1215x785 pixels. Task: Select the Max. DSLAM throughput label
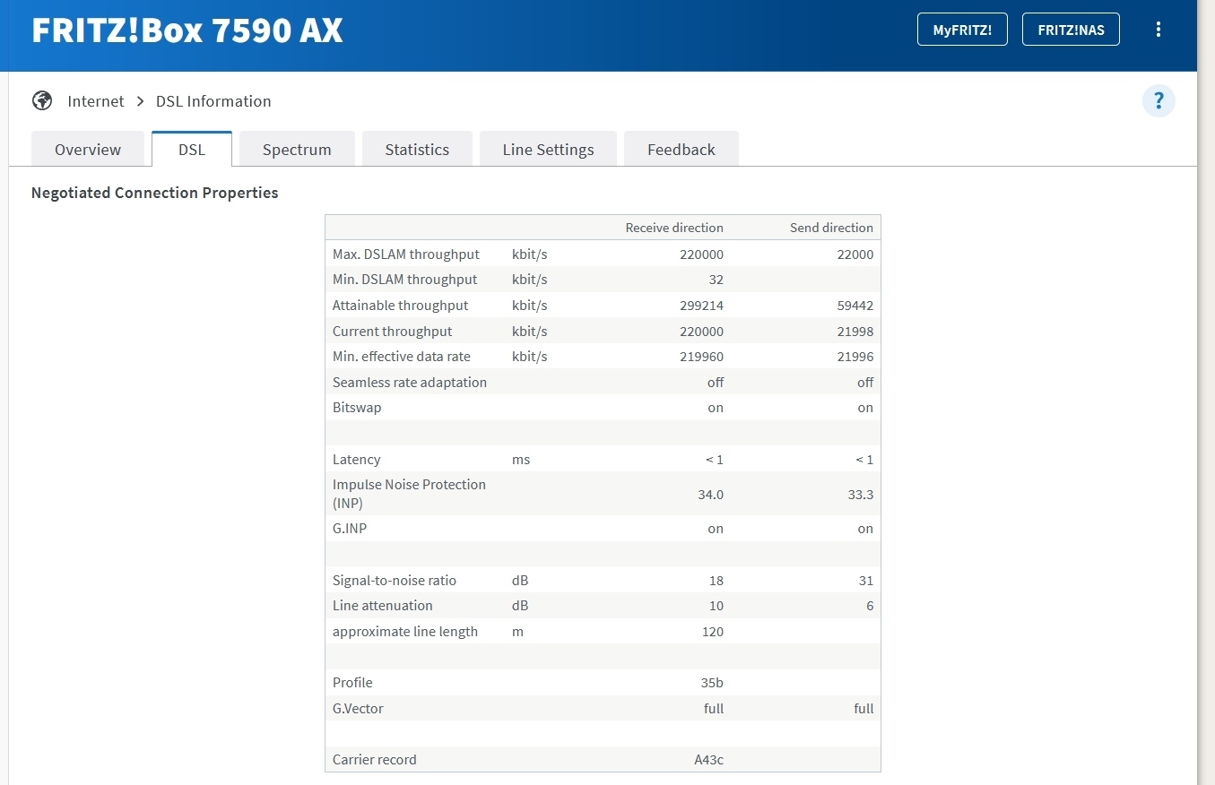pos(406,254)
